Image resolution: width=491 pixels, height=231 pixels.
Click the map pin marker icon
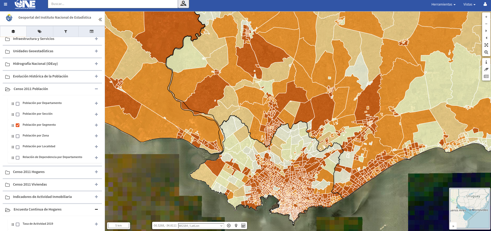[x=236, y=225]
